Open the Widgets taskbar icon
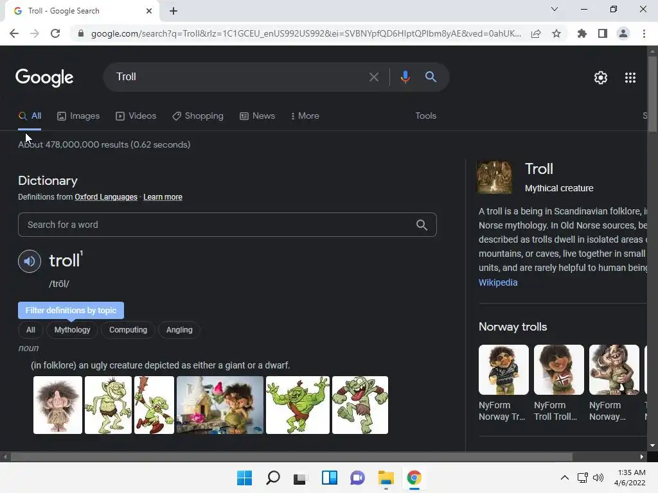The image size is (658, 493). pos(330,478)
